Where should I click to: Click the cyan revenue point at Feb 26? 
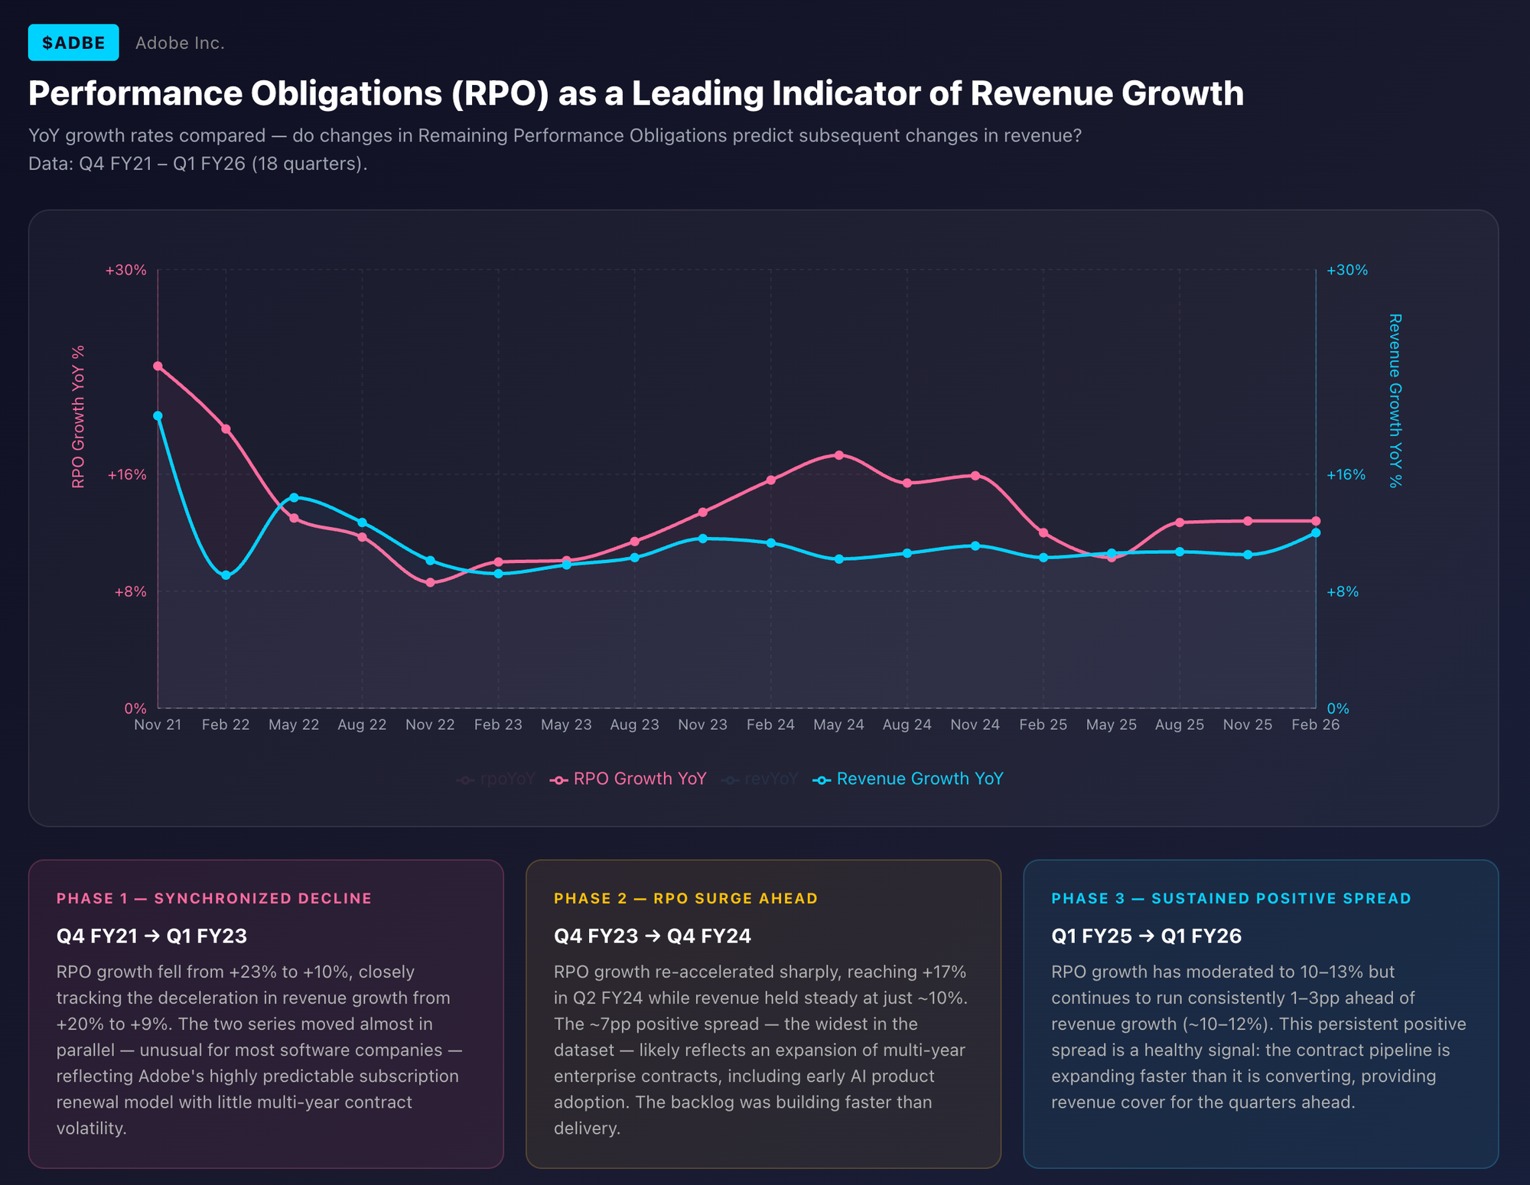tap(1316, 532)
